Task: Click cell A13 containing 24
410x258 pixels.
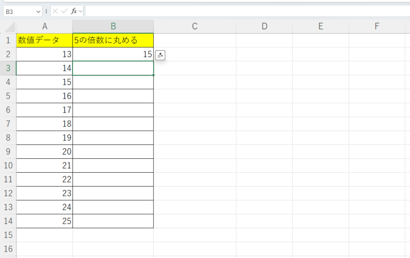Action: tap(44, 207)
